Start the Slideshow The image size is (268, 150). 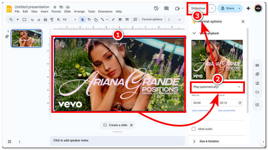198,8
